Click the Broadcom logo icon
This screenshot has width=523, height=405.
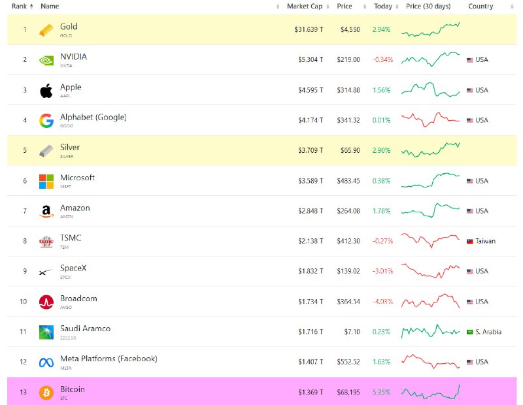tap(46, 302)
